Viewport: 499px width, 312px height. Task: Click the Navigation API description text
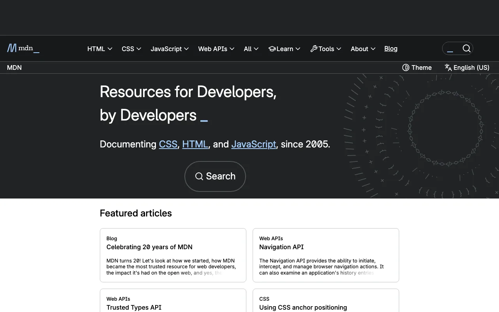click(x=322, y=267)
